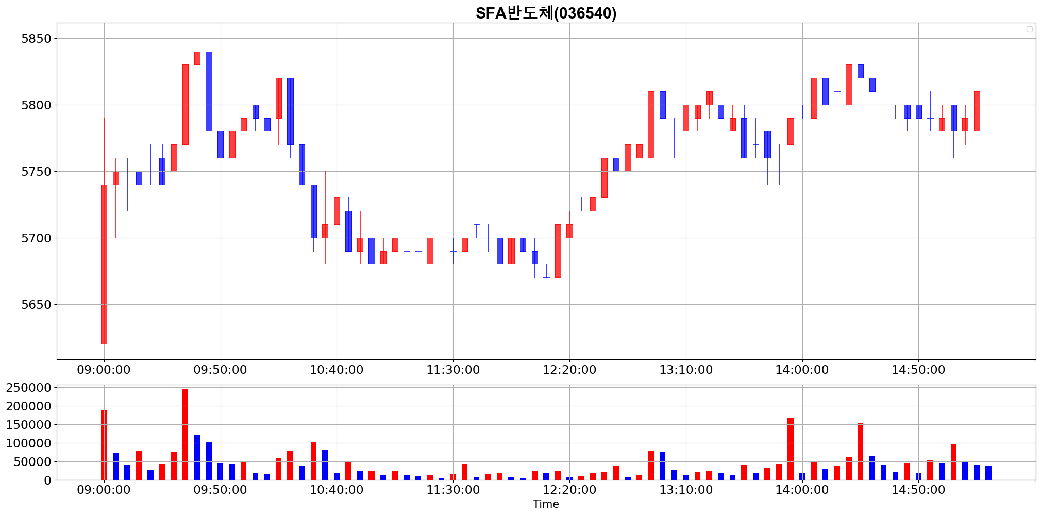Click 09:00:00 label under the volume chart
This screenshot has height=515, width=1041.
point(104,490)
